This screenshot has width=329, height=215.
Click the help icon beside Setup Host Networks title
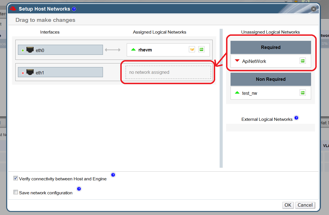click(x=74, y=9)
